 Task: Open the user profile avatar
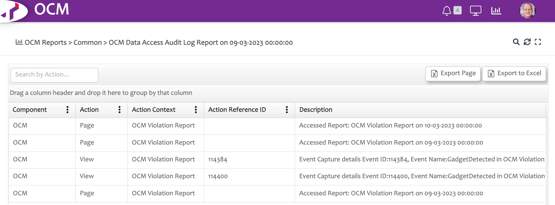(x=527, y=11)
